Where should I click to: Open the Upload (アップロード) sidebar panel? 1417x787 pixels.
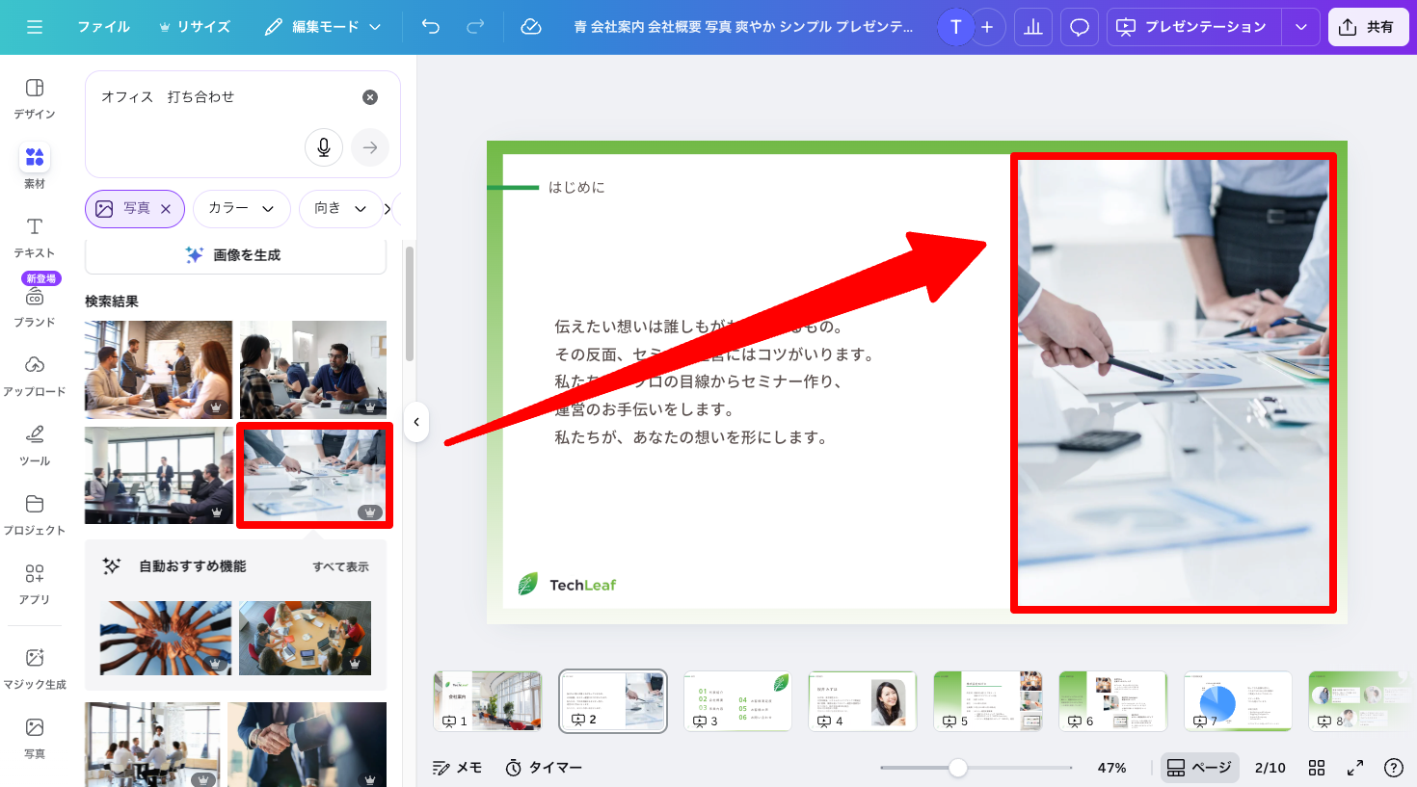click(35, 375)
